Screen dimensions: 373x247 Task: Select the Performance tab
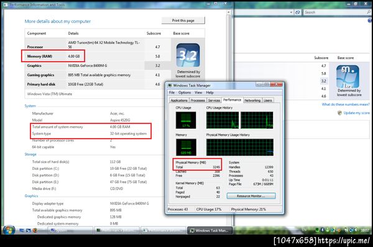point(232,100)
